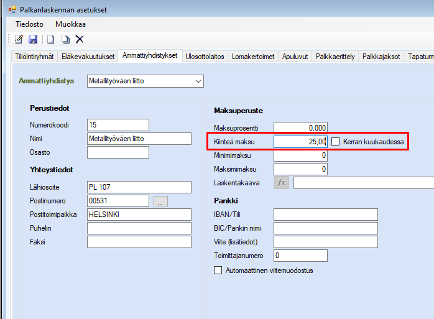Open the Muokkaa menu

70,24
